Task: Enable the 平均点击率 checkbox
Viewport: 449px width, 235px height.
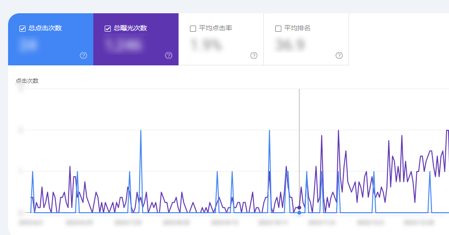Action: 193,28
